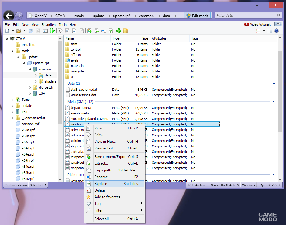Click the search magnifier icon beside Open
This screenshot has height=225, width=286.
click(x=31, y=31)
